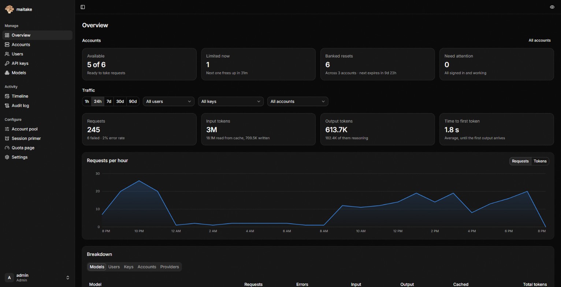Image resolution: width=561 pixels, height=287 pixels.
Task: Click the 10 PM chart peak point
Action: click(139, 181)
